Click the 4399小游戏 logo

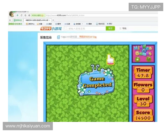click(51, 29)
